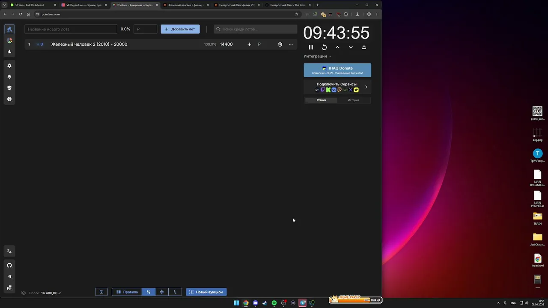Click the save icon button in bottom toolbar
This screenshot has width=548, height=308.
point(101,292)
